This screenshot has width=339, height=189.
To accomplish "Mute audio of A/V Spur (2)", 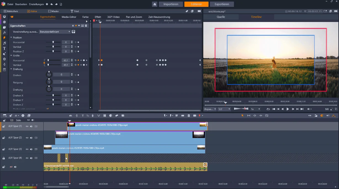I will pos(31,138).
